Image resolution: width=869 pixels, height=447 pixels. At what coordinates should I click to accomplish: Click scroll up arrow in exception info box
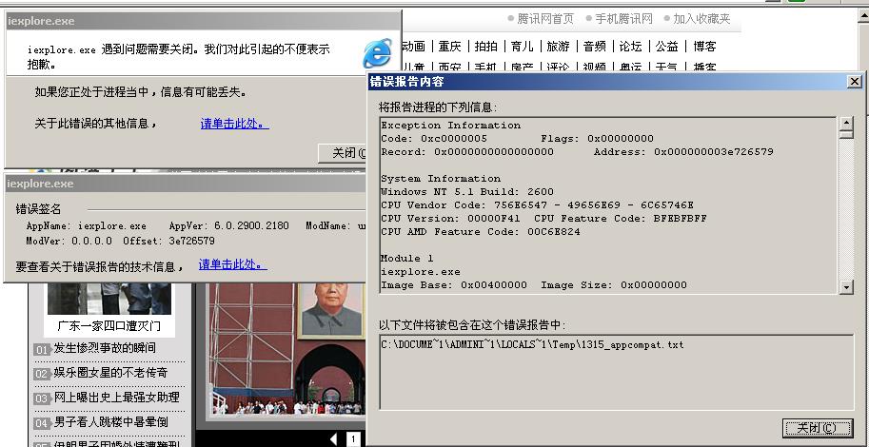(x=846, y=123)
